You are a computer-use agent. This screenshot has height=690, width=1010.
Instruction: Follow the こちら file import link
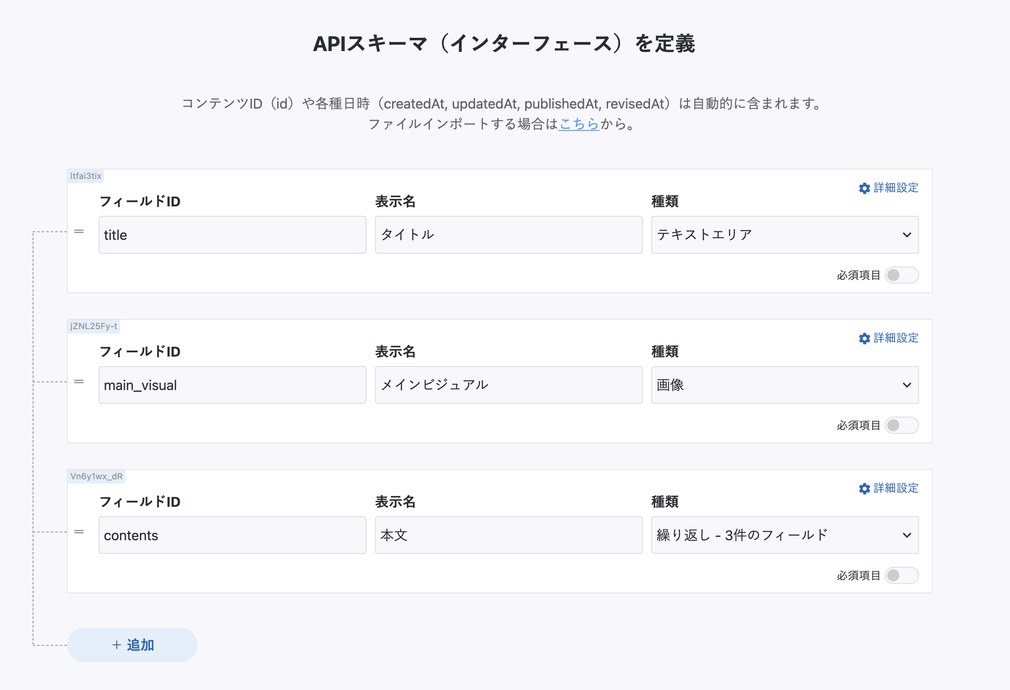[x=578, y=124]
